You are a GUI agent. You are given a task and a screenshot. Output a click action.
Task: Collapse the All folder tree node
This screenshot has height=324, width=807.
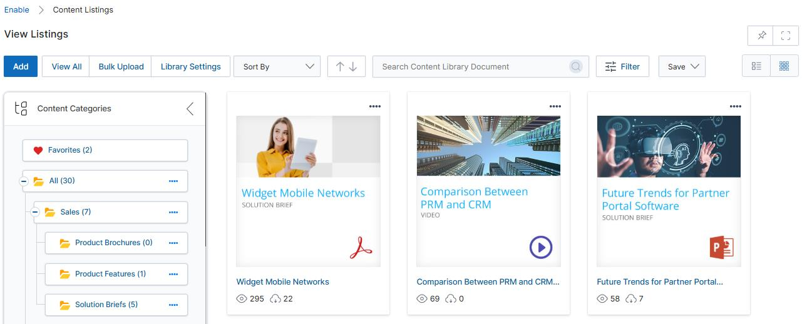click(x=24, y=181)
